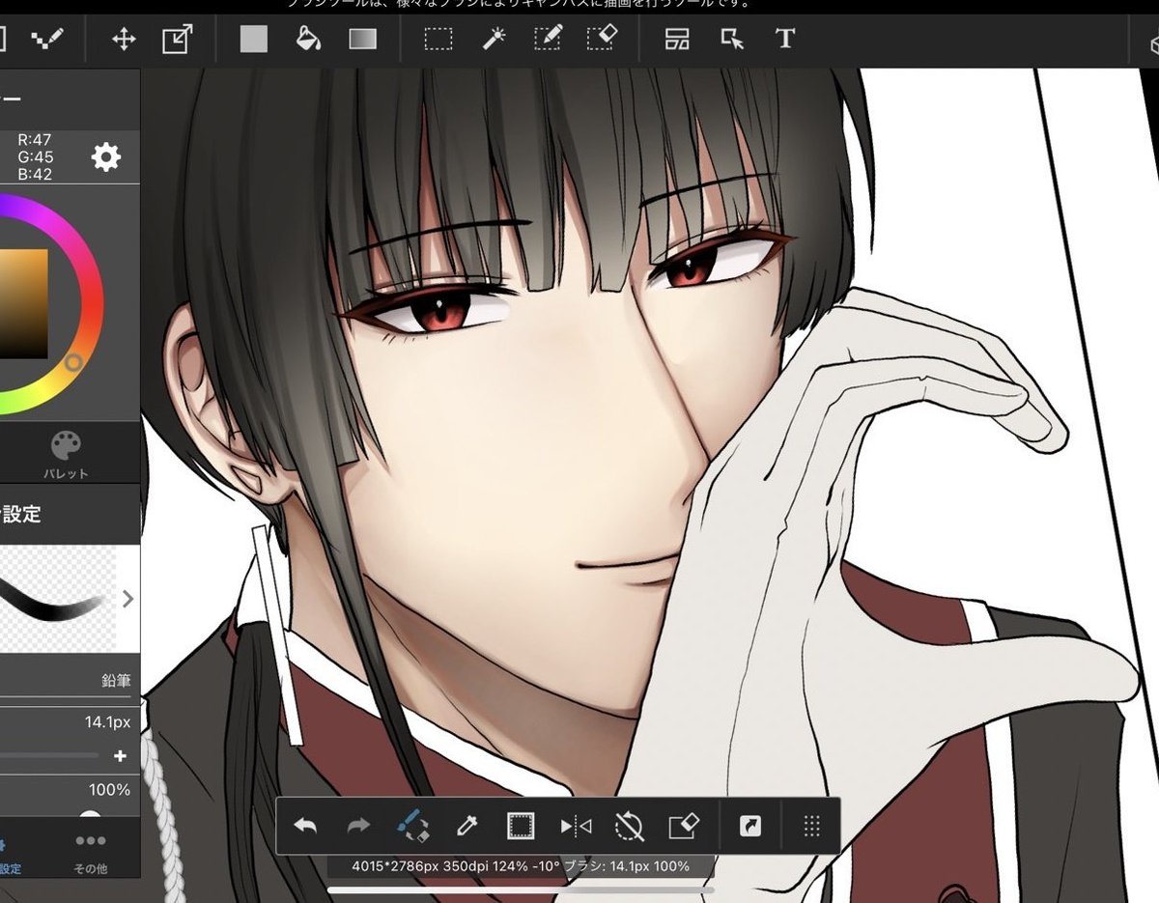Reset the canvas rotation
The width and height of the screenshot is (1159, 903).
click(x=629, y=826)
